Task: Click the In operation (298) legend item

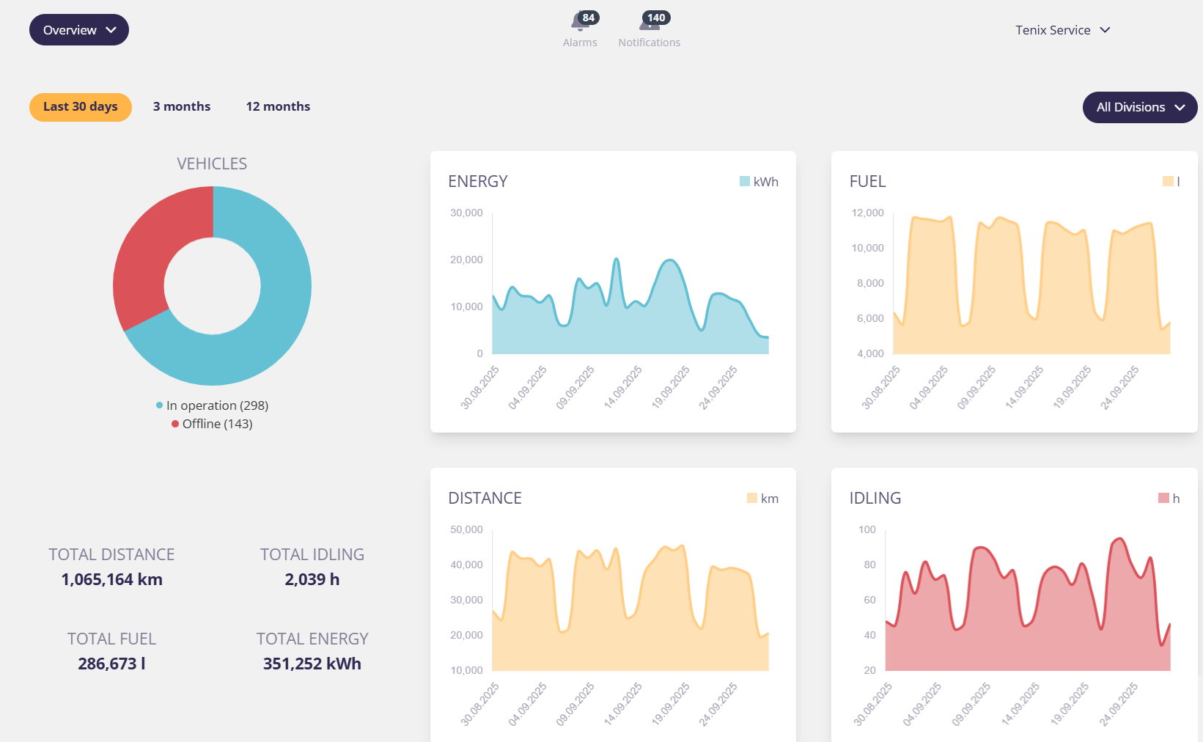Action: tap(213, 405)
